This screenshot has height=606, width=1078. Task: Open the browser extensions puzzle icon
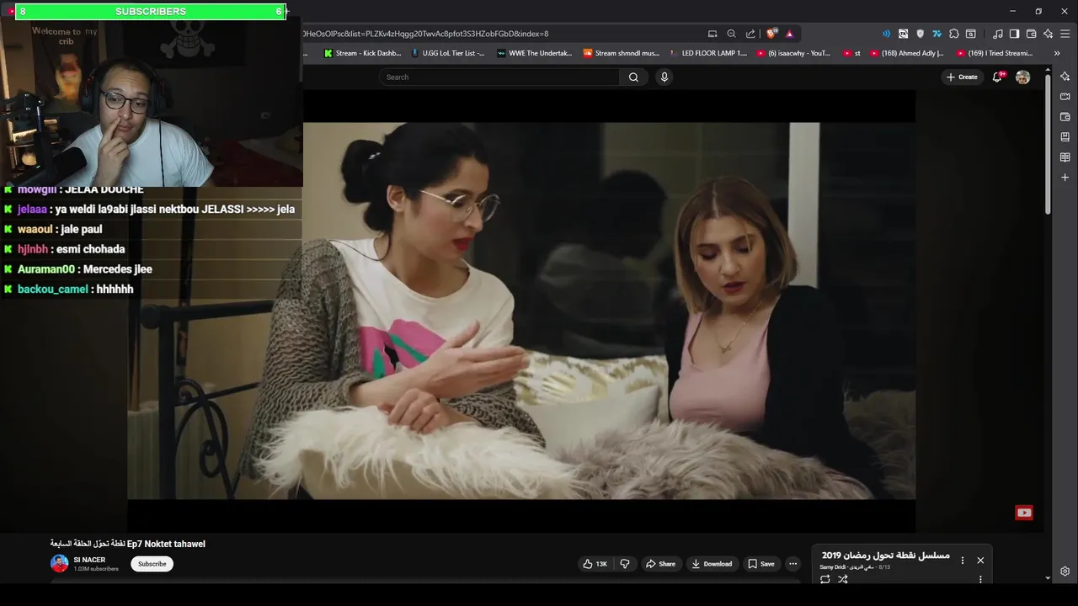[954, 34]
